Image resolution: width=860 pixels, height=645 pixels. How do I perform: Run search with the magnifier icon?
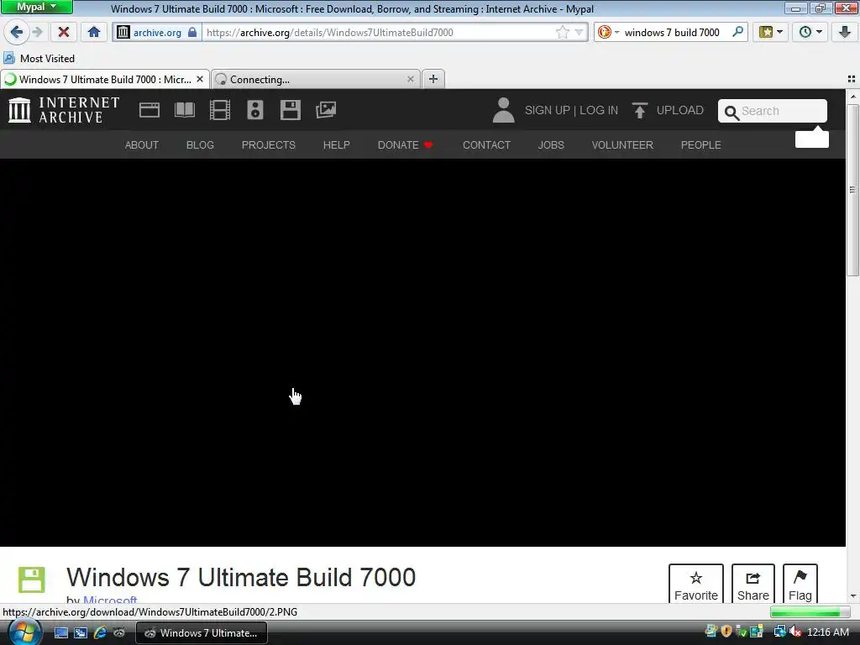[x=737, y=32]
